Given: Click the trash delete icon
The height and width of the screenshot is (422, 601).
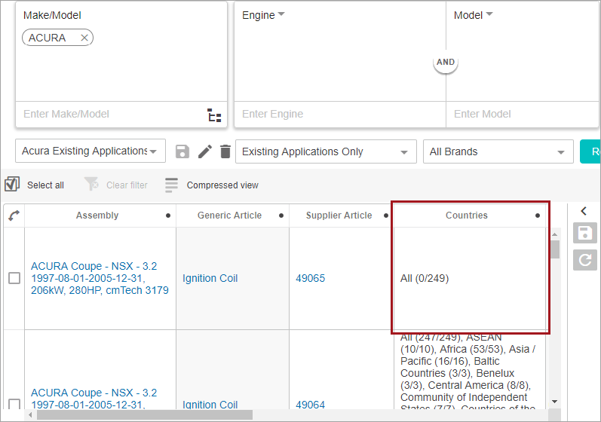Looking at the screenshot, I should [x=225, y=151].
